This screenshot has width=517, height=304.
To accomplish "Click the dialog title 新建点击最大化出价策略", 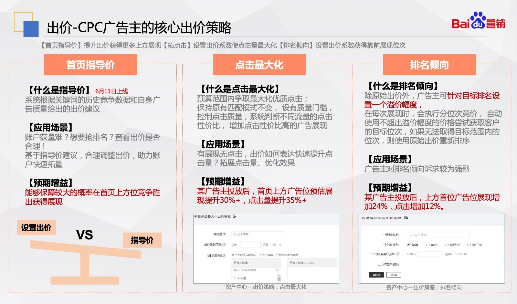I will click(212, 216).
